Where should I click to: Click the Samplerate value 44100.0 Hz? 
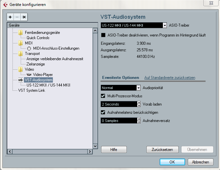click(146, 57)
